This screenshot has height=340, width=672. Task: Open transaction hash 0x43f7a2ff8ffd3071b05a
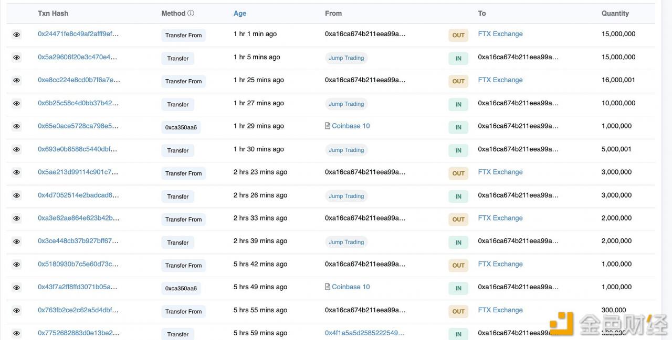[x=77, y=287]
